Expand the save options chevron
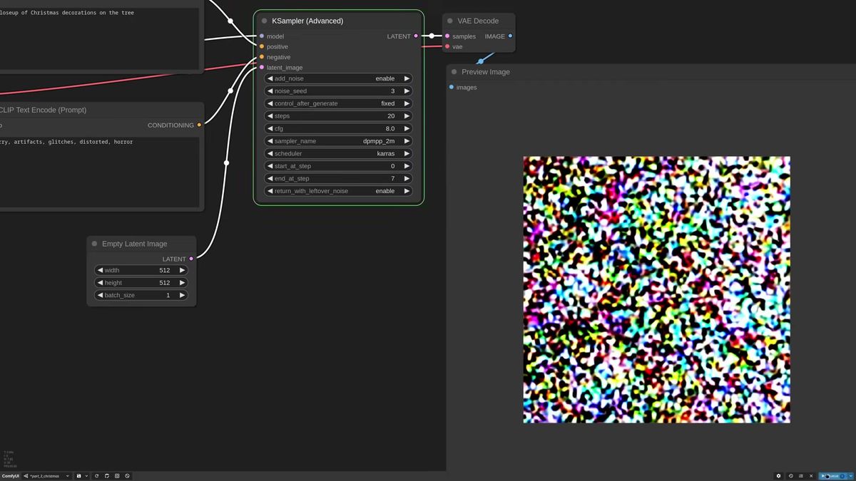The width and height of the screenshot is (856, 481). pos(86,476)
